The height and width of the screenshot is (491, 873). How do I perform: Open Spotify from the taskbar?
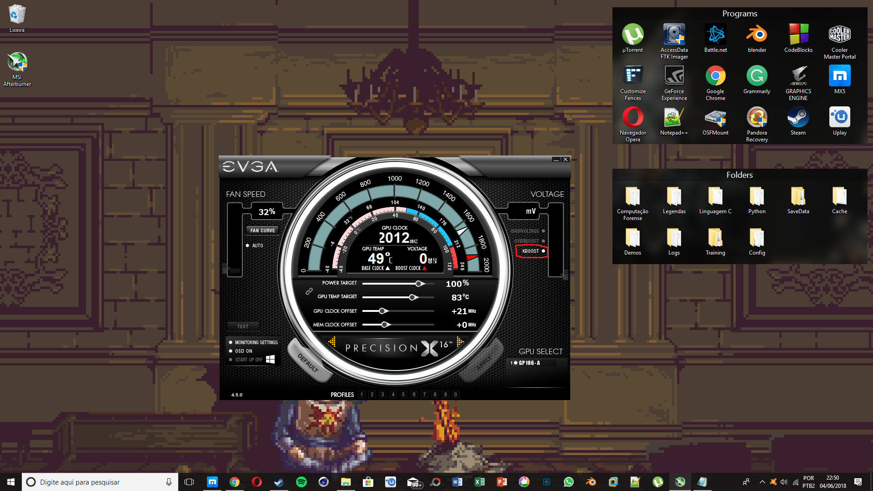pos(301,482)
